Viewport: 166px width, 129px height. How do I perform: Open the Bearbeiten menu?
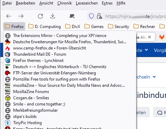[x=26, y=3]
